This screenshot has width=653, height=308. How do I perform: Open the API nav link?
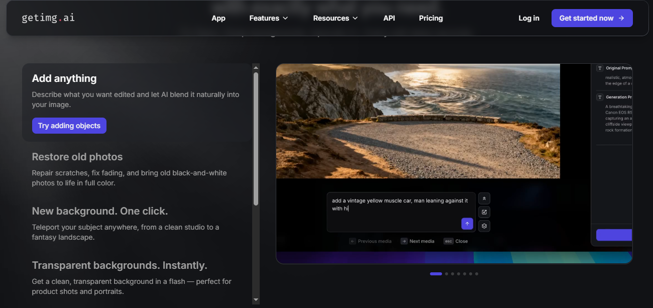pos(389,18)
